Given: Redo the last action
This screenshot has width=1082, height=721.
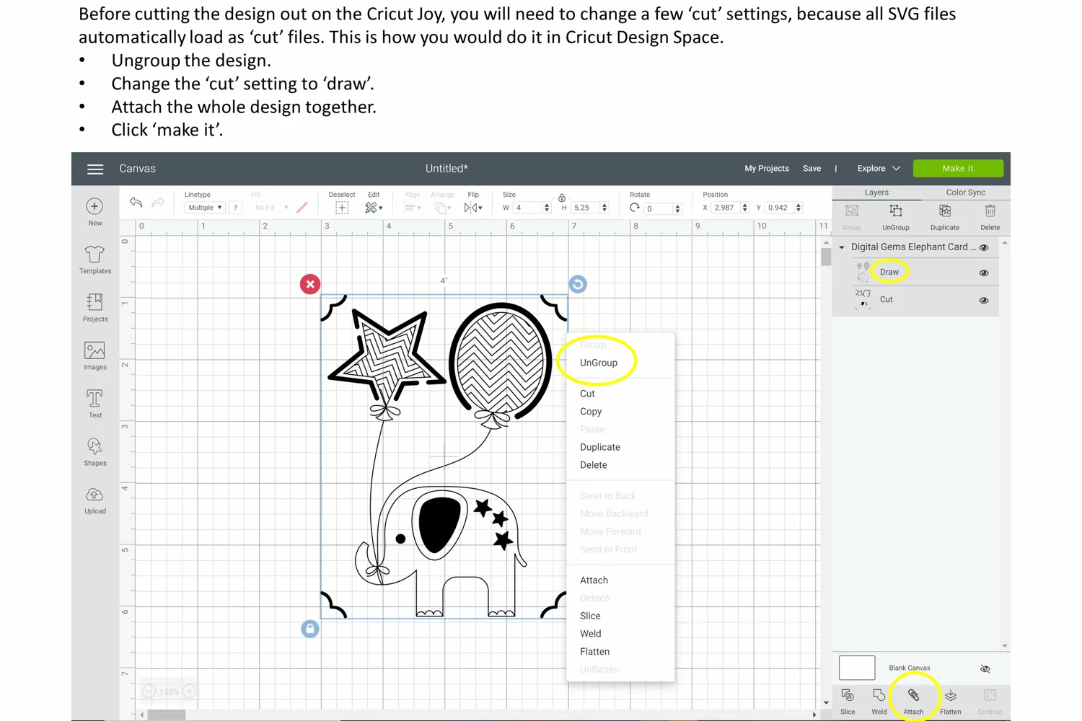Looking at the screenshot, I should click(158, 203).
